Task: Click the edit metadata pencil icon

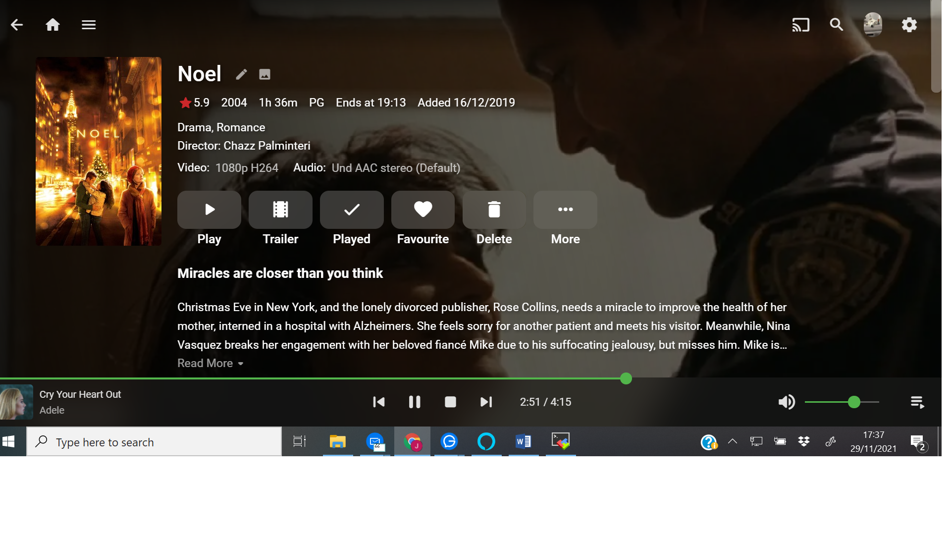Action: (241, 74)
